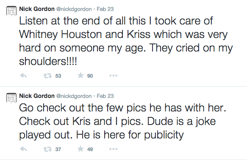247x160 pixels.
Task: Reply to the Whitney Houston tweet
Action: point(23,76)
